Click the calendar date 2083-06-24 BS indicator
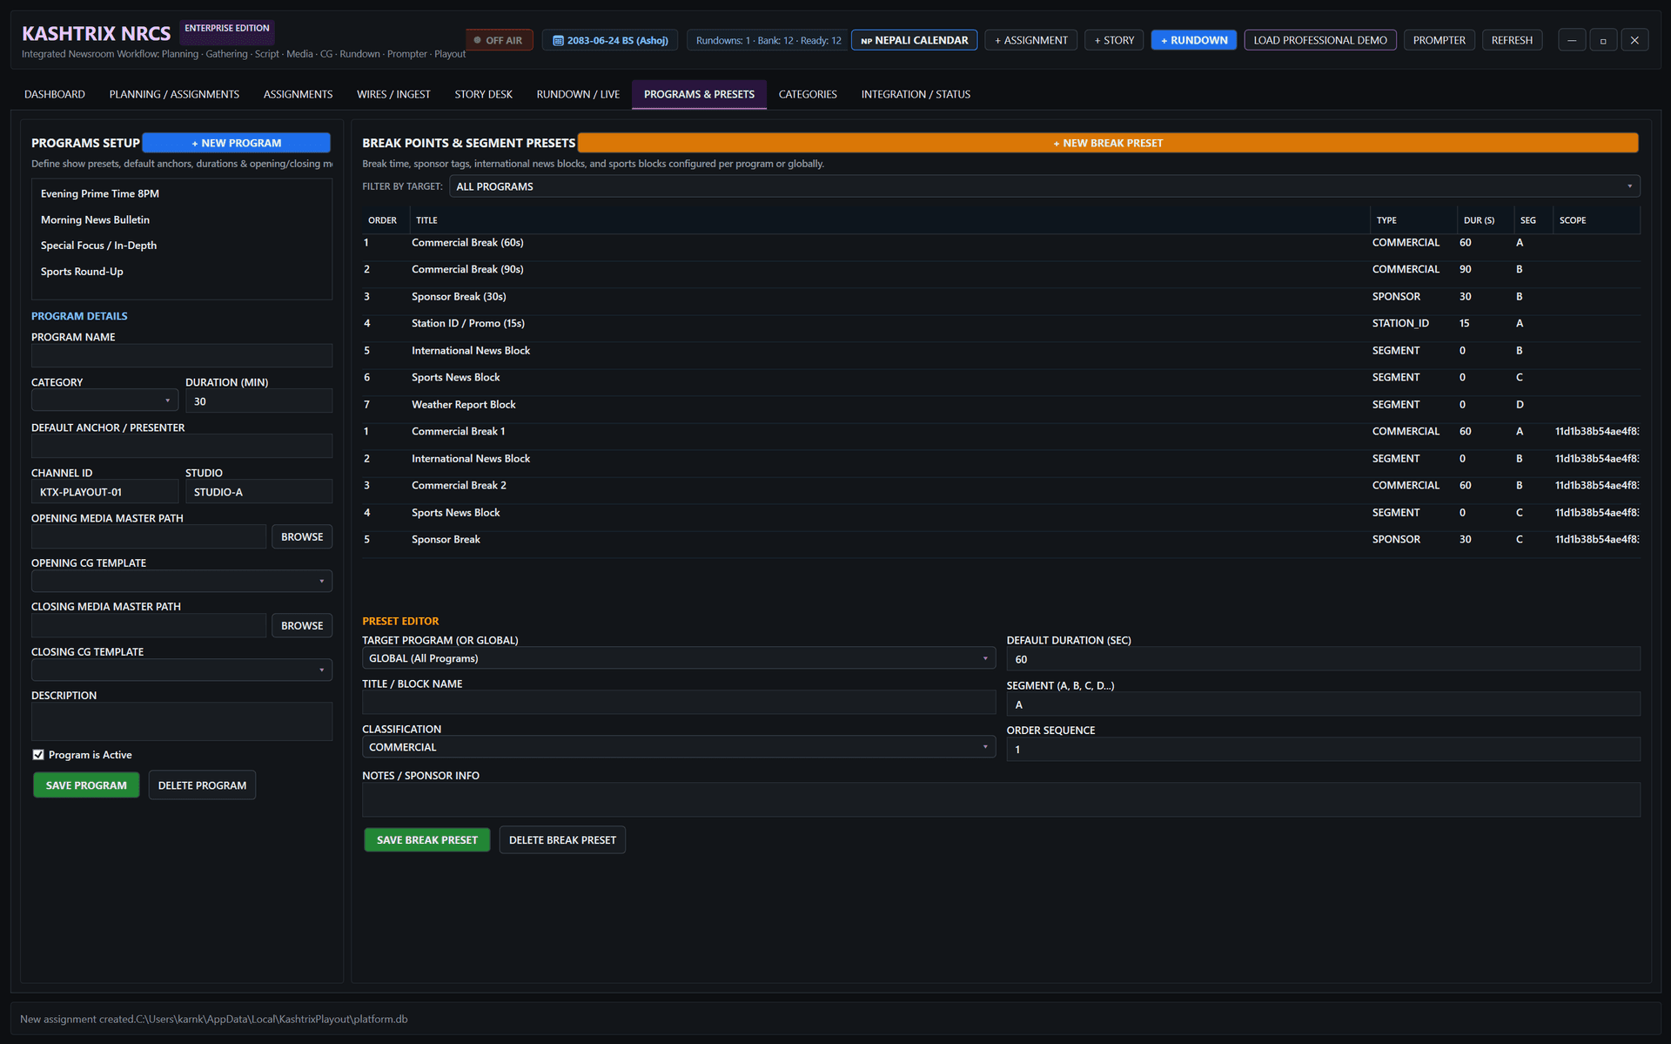Screen dimensions: 1671x1044 click(x=609, y=40)
